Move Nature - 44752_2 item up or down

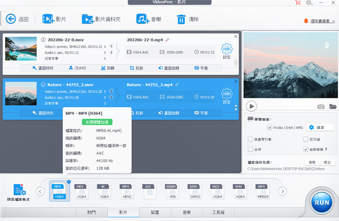click(x=236, y=108)
